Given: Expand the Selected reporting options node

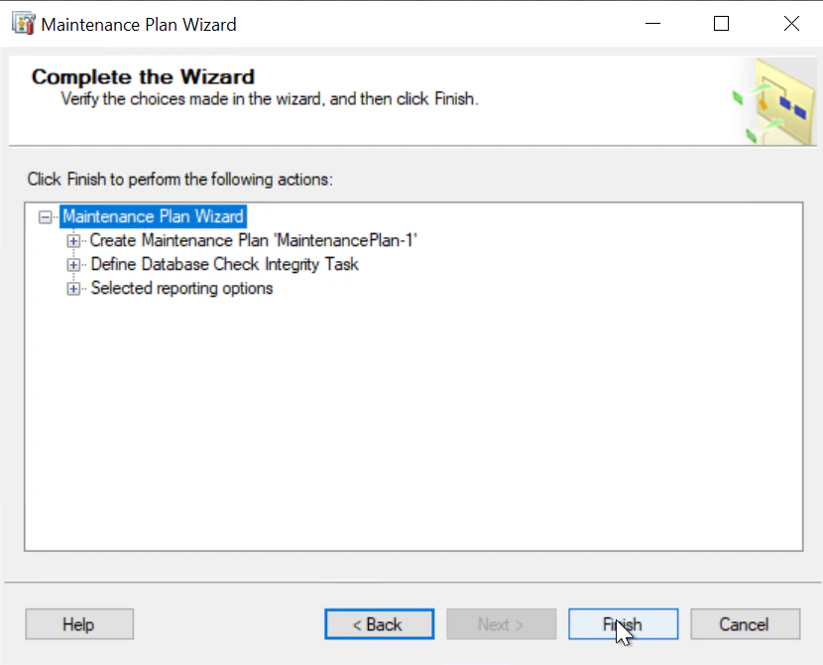Looking at the screenshot, I should click(72, 289).
